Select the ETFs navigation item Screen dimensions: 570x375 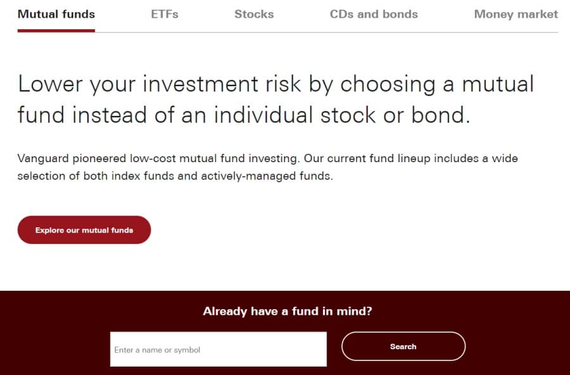pyautogui.click(x=164, y=14)
